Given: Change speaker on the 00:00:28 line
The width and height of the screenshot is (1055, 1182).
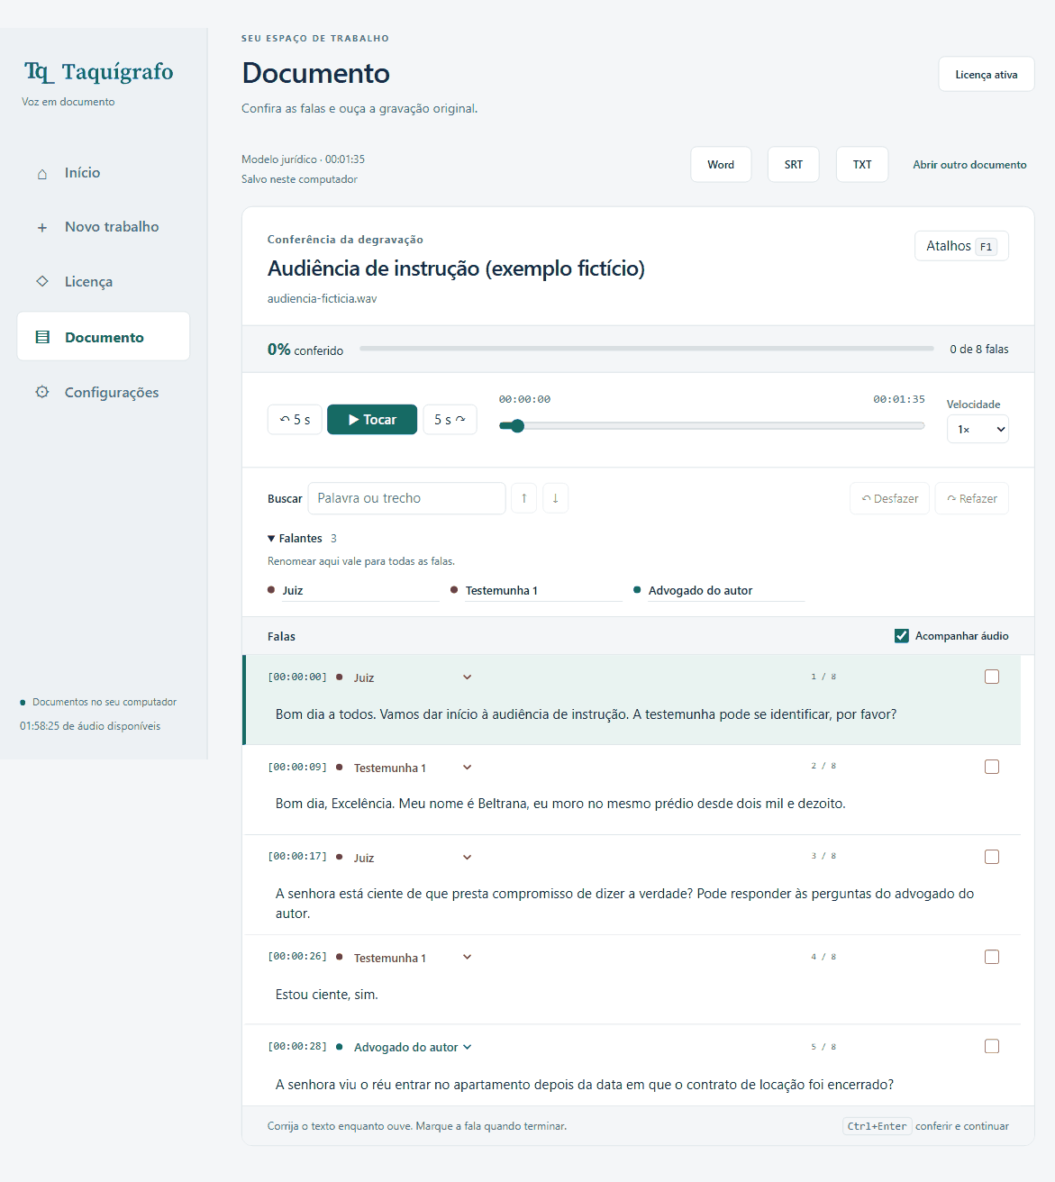Looking at the screenshot, I should click(412, 1047).
